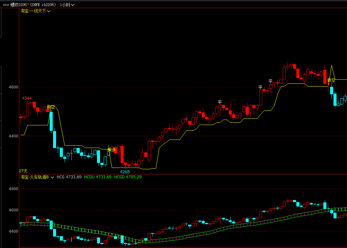This screenshot has width=347, height=248.
Task: Click the HCGU 4733.69 readout
Action: pyautogui.click(x=98, y=177)
